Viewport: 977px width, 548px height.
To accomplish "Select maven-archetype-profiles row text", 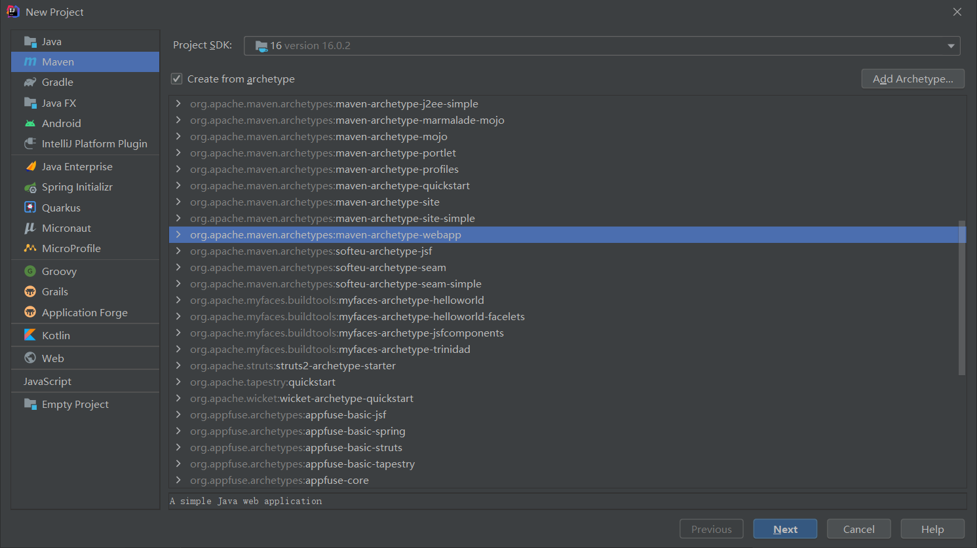I will [x=324, y=169].
